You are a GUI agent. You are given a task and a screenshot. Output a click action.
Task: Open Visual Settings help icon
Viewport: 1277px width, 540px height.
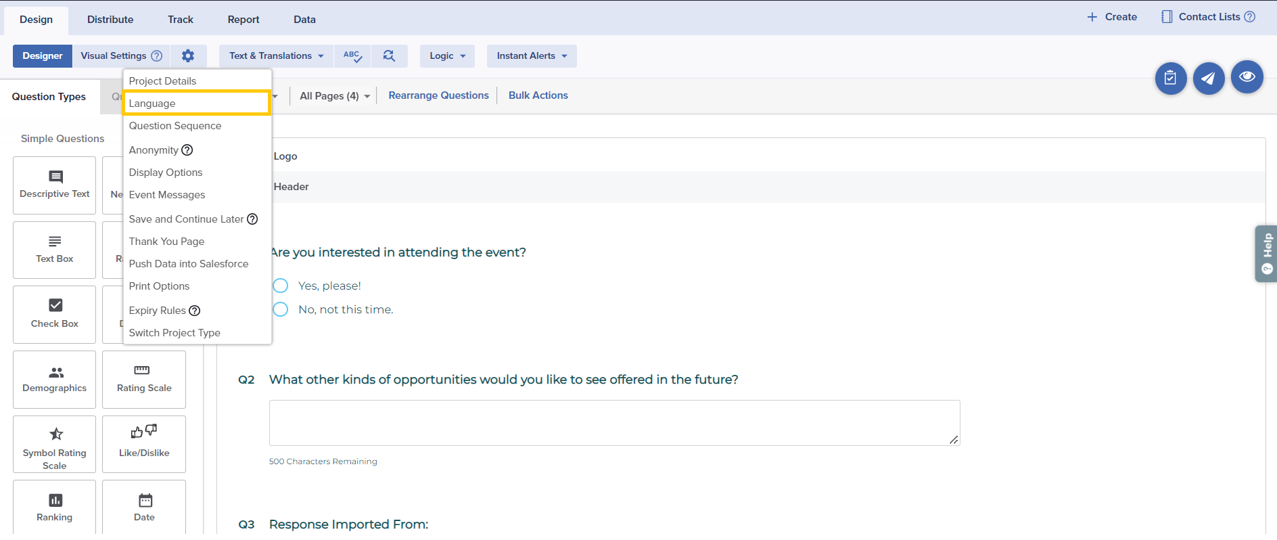157,56
